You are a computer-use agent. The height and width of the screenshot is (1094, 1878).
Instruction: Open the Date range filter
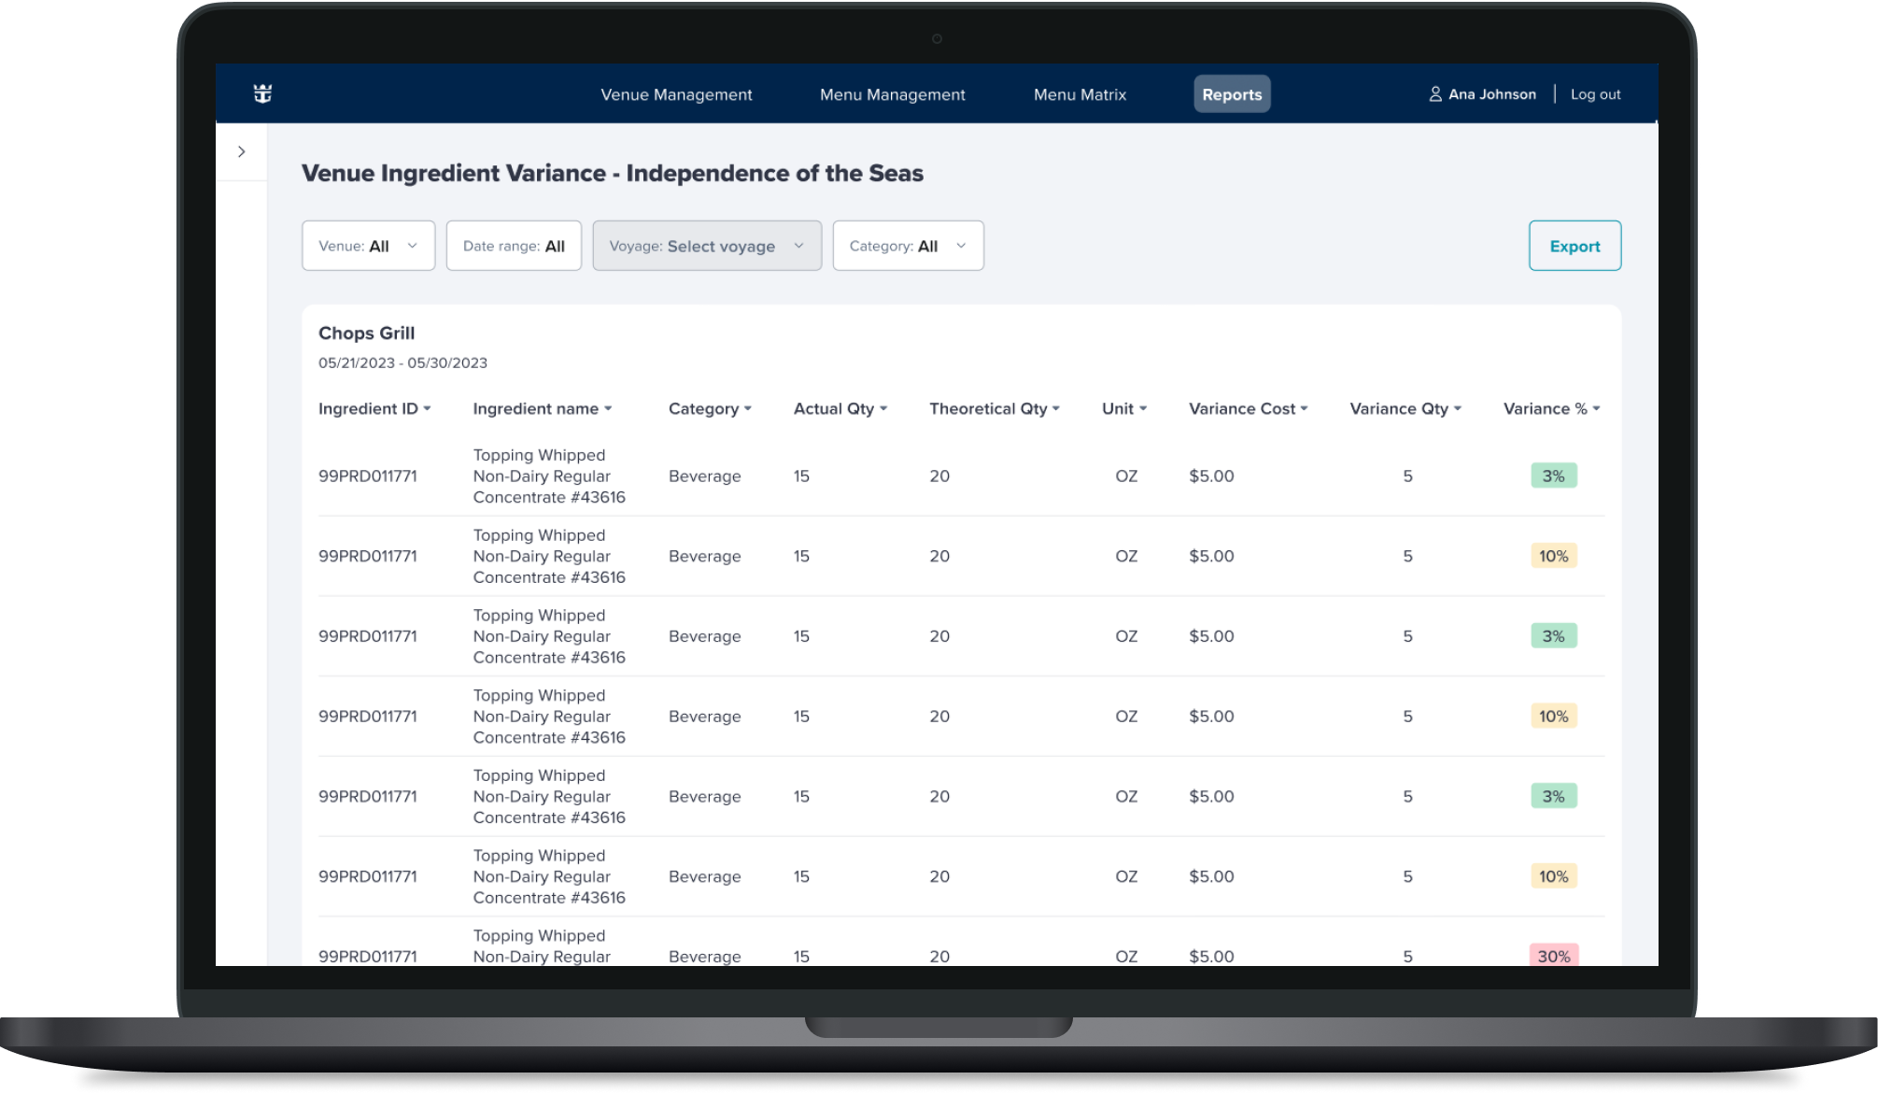click(x=514, y=246)
